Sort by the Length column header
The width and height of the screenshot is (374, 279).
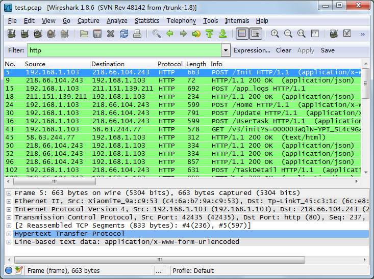196,64
